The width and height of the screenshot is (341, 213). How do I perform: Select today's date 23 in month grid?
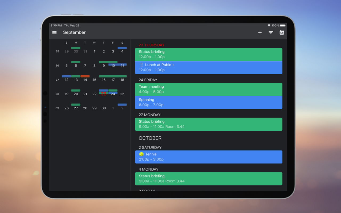(104, 94)
